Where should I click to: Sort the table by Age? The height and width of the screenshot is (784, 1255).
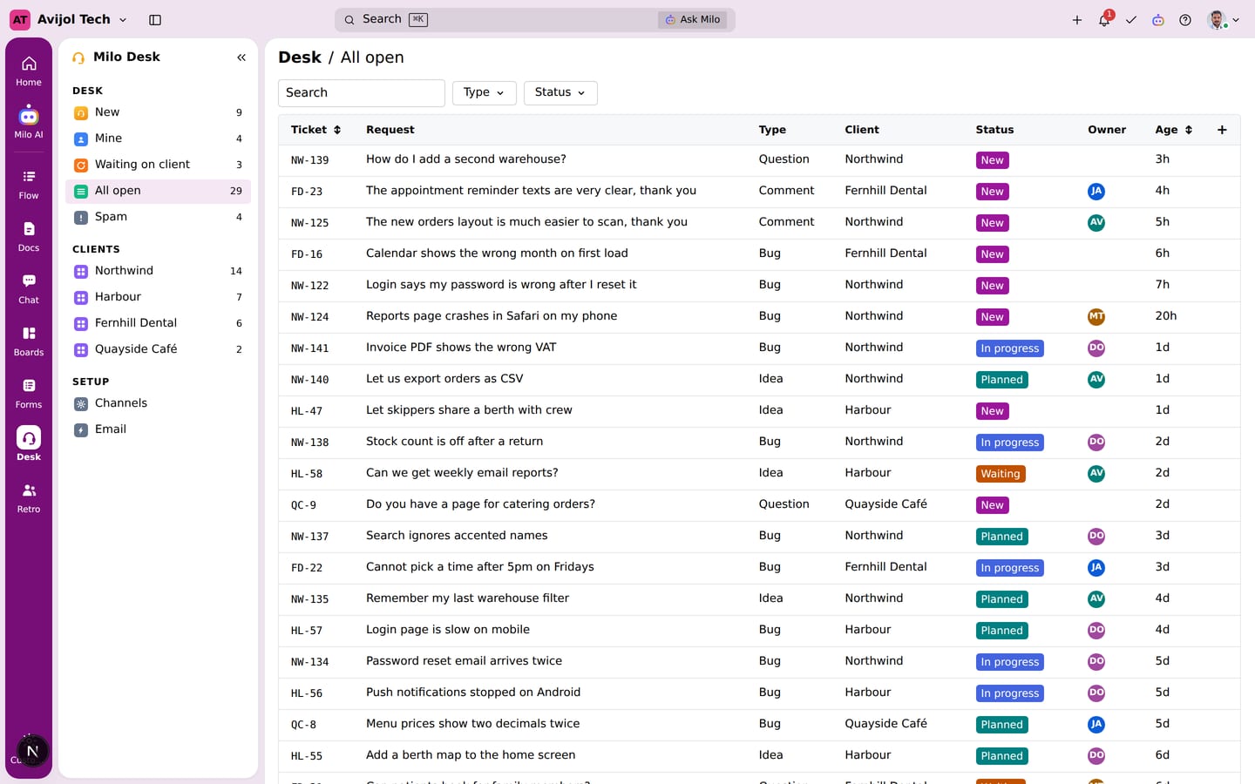point(1174,130)
